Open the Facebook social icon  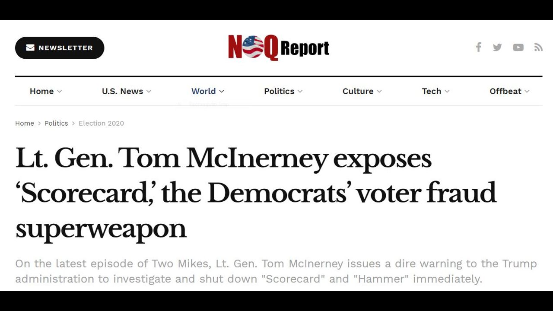coord(478,48)
